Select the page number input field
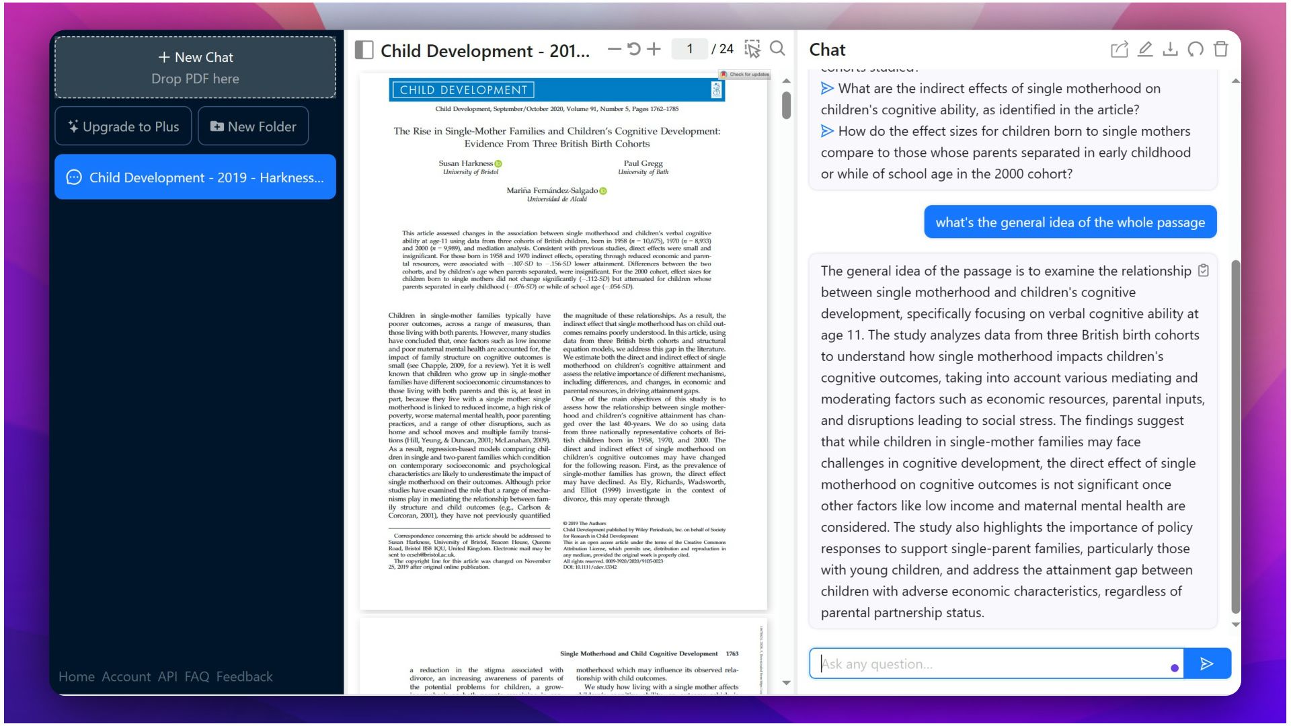Image resolution: width=1291 pixels, height=726 pixels. [x=690, y=49]
